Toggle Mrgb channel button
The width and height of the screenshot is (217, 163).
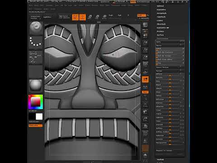[111, 15]
